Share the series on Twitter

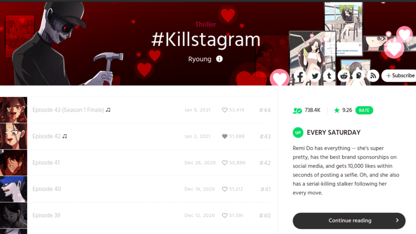(x=315, y=76)
